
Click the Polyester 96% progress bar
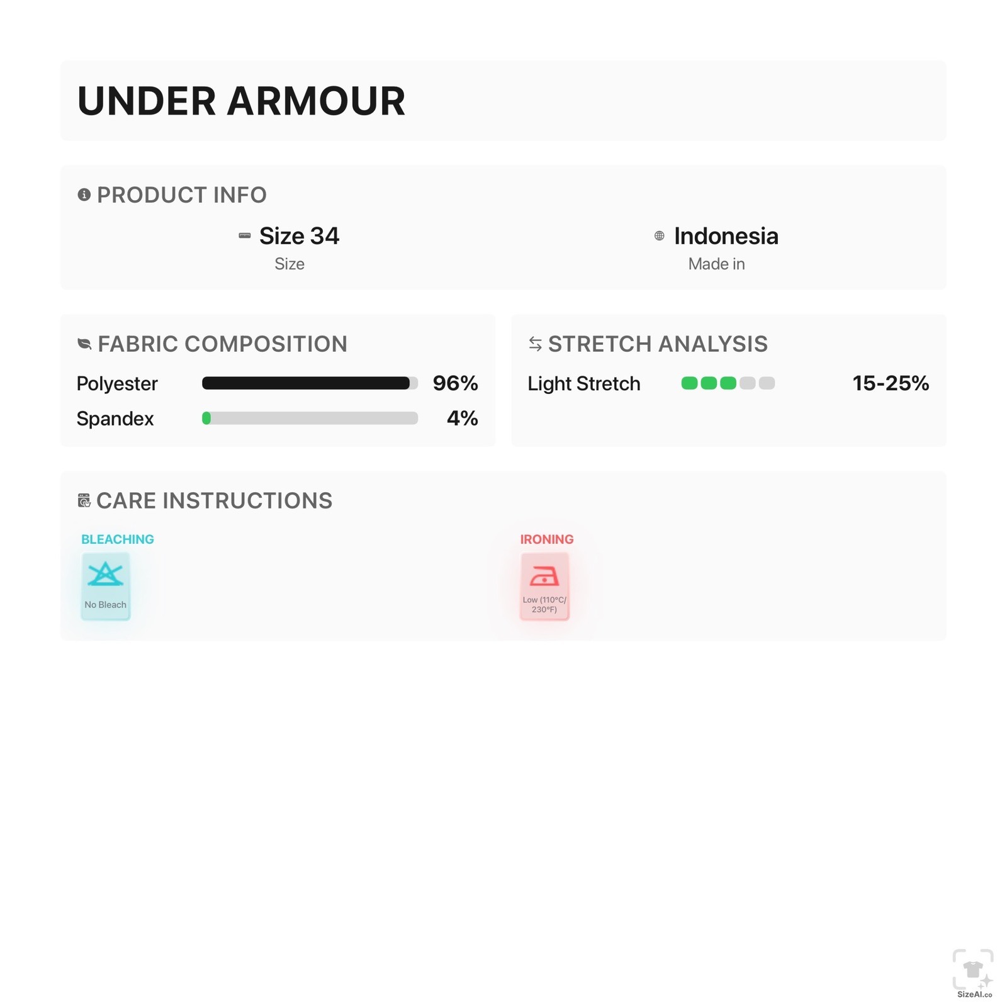pos(310,383)
